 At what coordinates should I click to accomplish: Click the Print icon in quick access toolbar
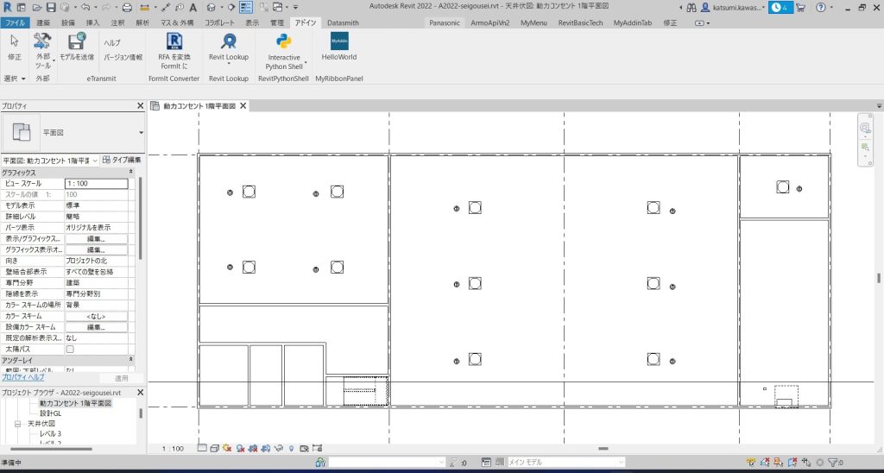point(127,7)
